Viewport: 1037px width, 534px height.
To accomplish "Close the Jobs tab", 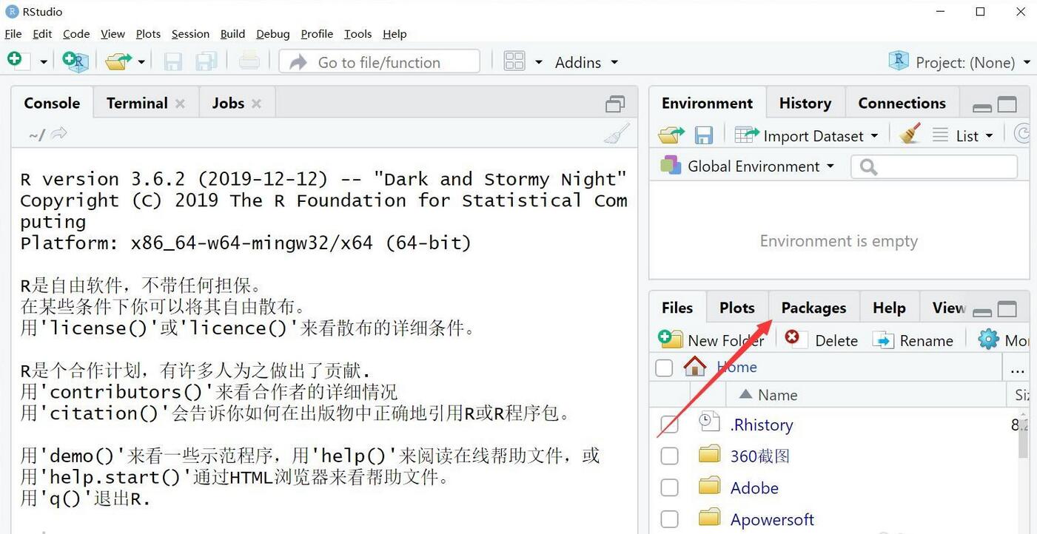I will click(256, 104).
